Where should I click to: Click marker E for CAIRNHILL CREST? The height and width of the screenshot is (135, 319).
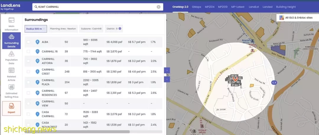[x=38, y=72]
